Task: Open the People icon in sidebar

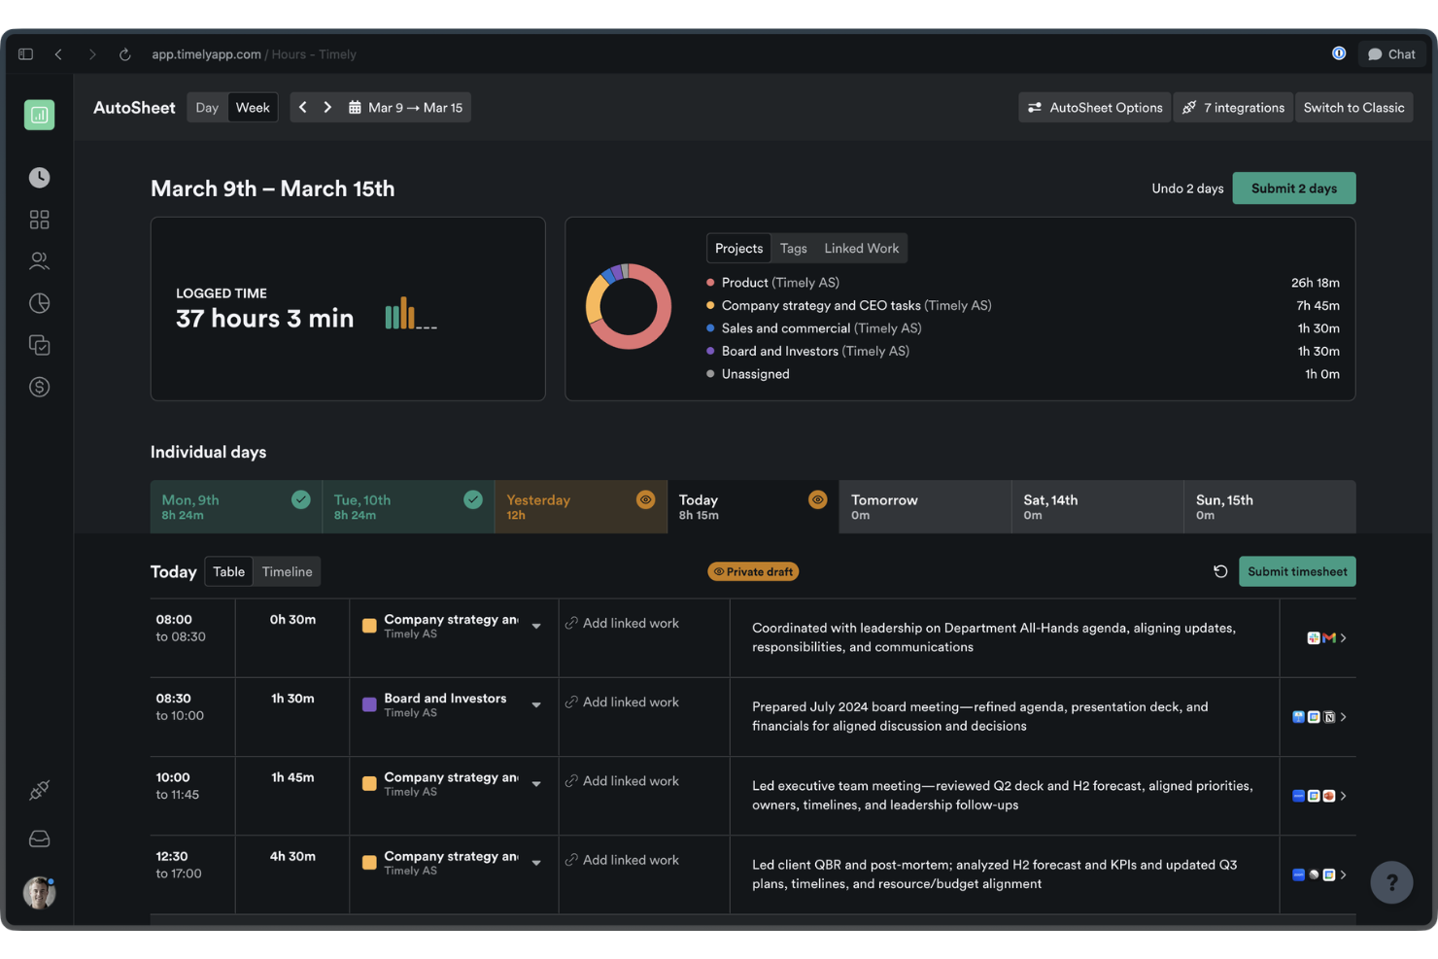Action: pos(39,261)
